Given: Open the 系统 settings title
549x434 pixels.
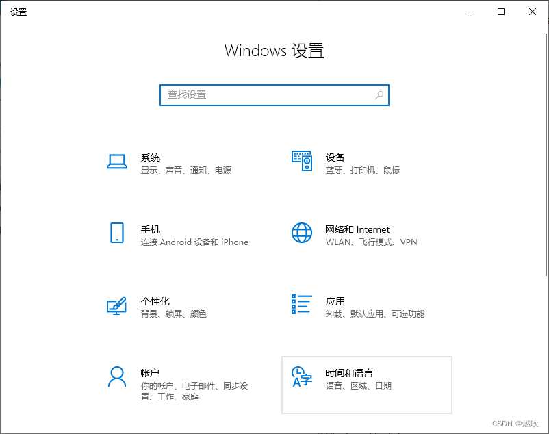Looking at the screenshot, I should 151,157.
